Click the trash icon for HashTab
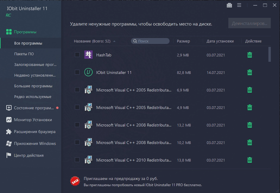280x193 pixels. click(x=250, y=55)
